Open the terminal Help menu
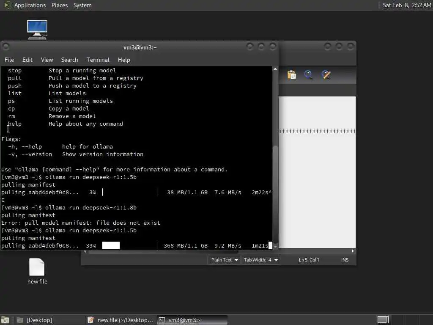Viewport: 433px width, 325px height. click(124, 60)
